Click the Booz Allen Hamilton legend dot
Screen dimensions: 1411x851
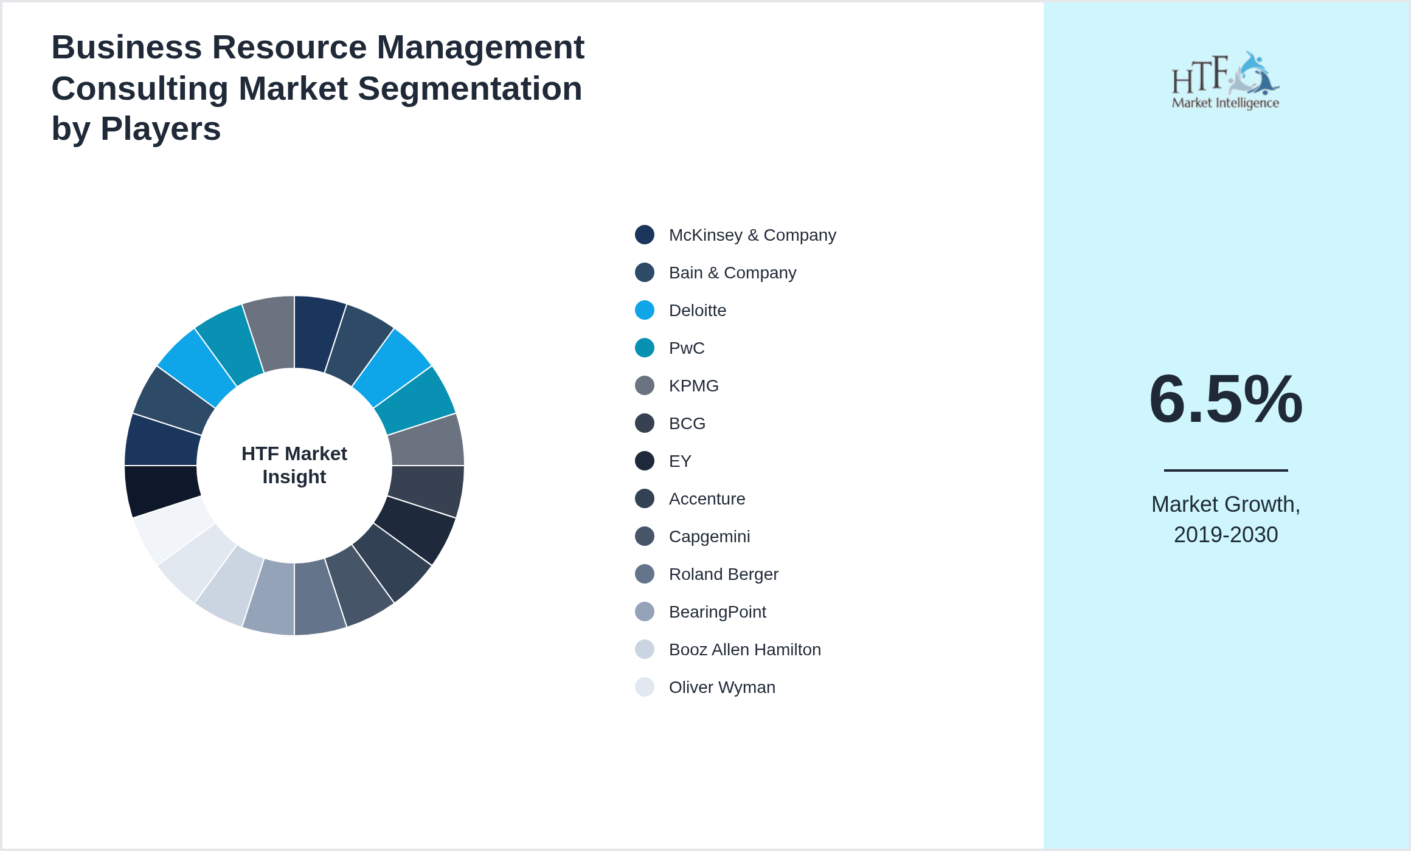tap(645, 649)
